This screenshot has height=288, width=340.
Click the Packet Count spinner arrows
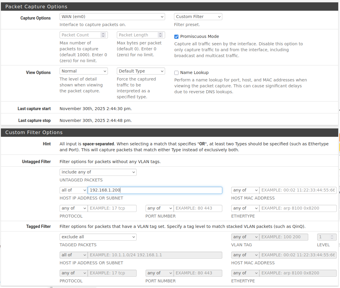pos(103,35)
